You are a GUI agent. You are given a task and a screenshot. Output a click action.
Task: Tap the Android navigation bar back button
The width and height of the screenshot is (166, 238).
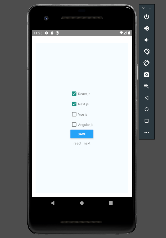click(x=52, y=203)
